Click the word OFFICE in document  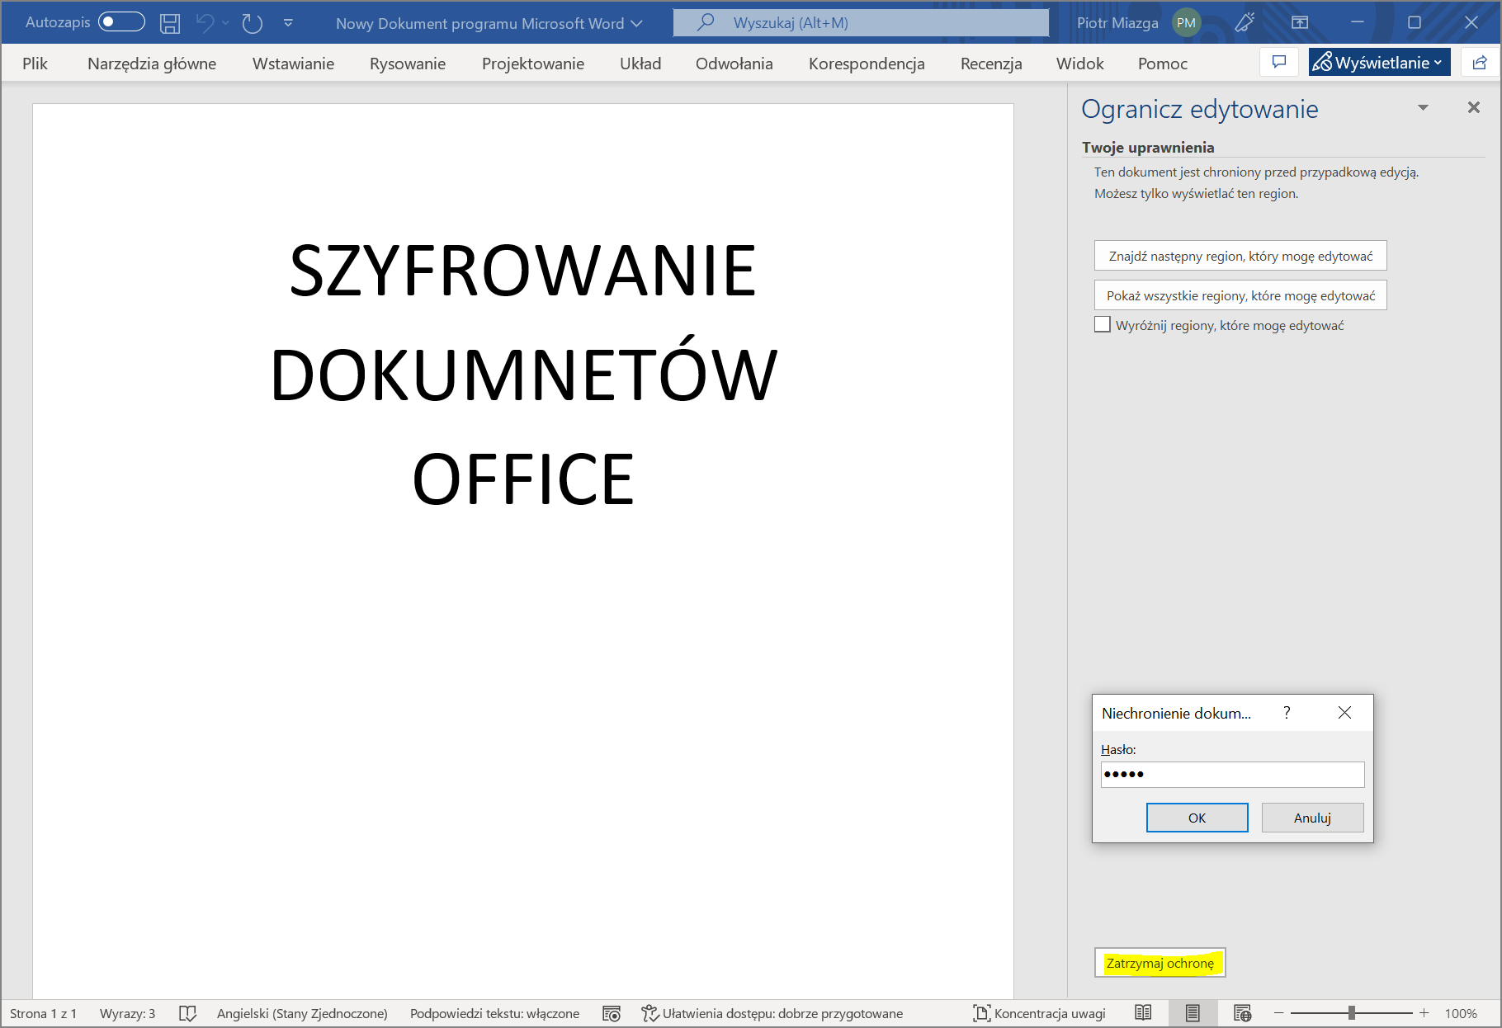pos(523,479)
